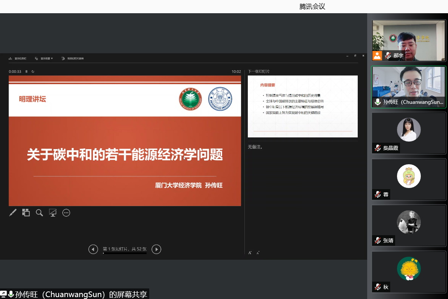Restart the presentation timer
The width and height of the screenshot is (448, 299).
click(x=33, y=71)
